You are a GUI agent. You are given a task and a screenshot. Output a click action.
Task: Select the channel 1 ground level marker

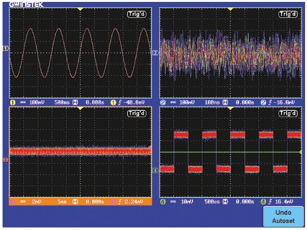tap(5, 48)
